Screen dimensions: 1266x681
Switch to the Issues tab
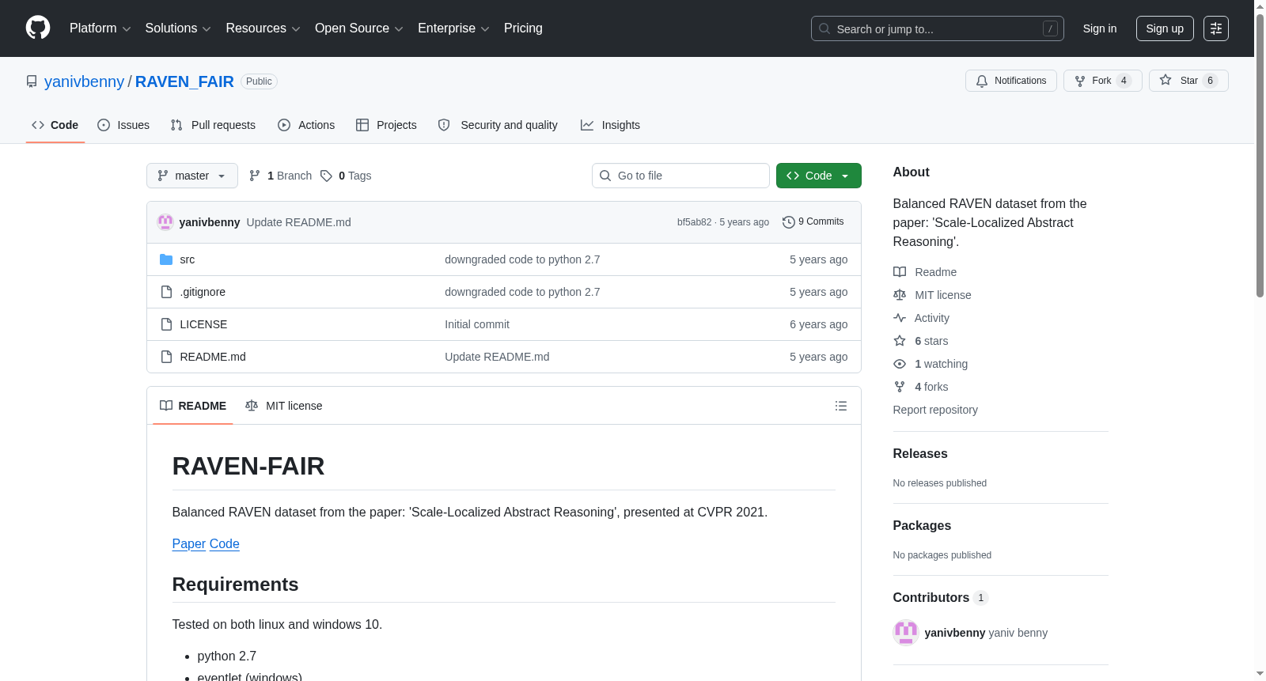point(123,125)
